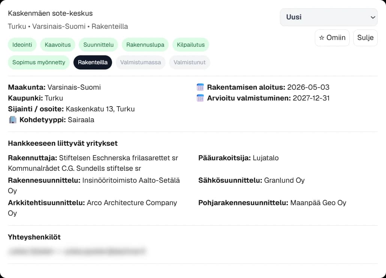
Task: Select the Kaavoitus phase chip
Action: [58, 45]
